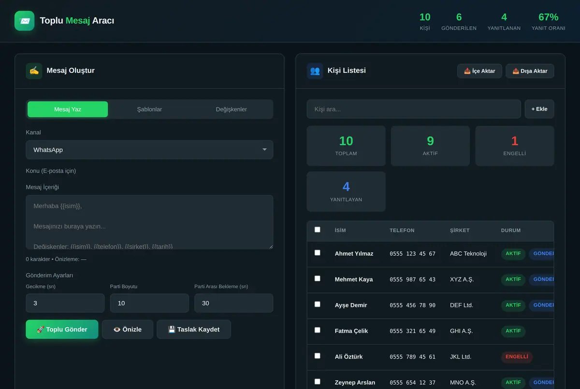Click the Toplu Gönder button
This screenshot has width=580, height=389.
[x=62, y=329]
